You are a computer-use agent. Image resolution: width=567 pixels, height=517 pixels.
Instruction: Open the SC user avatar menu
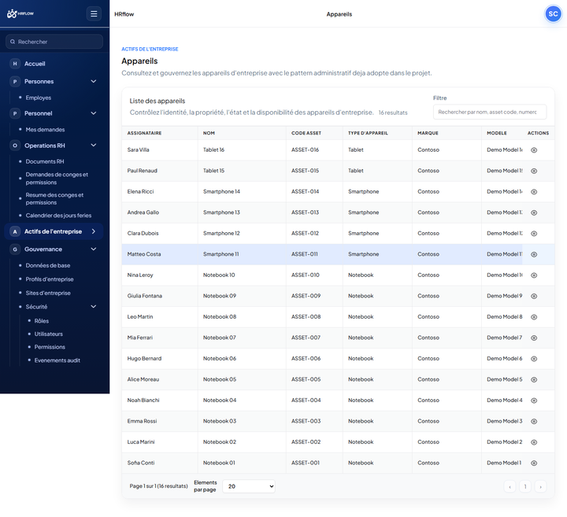tap(553, 13)
